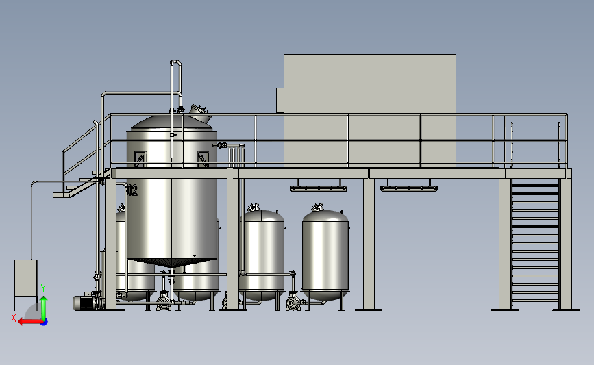Select the large rectangular box on the platform
The width and height of the screenshot is (594, 365).
[369, 110]
